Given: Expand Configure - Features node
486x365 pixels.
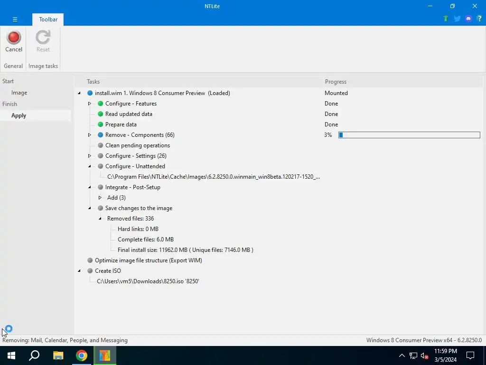Looking at the screenshot, I should (x=90, y=104).
